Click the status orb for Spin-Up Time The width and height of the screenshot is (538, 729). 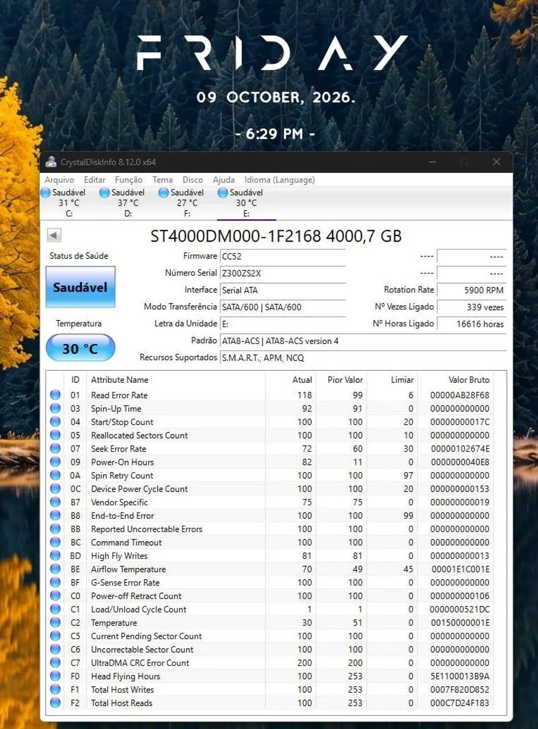[55, 408]
